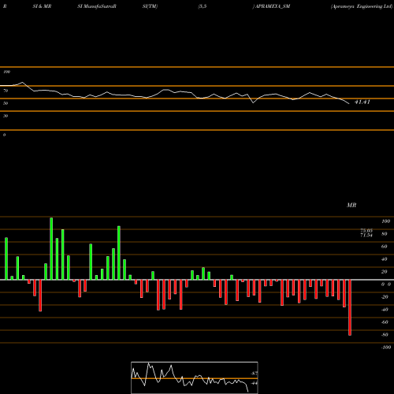The image size is (394, 394).
Task: Click the APRAMEYA_SM ticker symbol text
Action: tap(273, 6)
